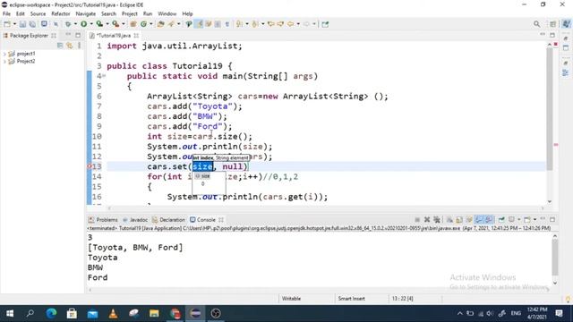Click the Coverage run icon
This screenshot has width=573, height=322.
pyautogui.click(x=99, y=24)
